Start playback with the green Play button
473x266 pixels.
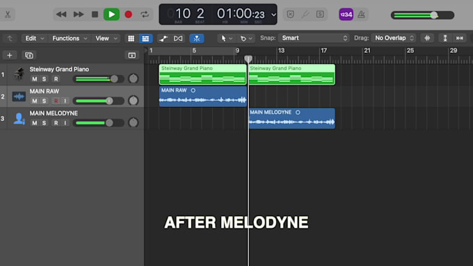[111, 14]
